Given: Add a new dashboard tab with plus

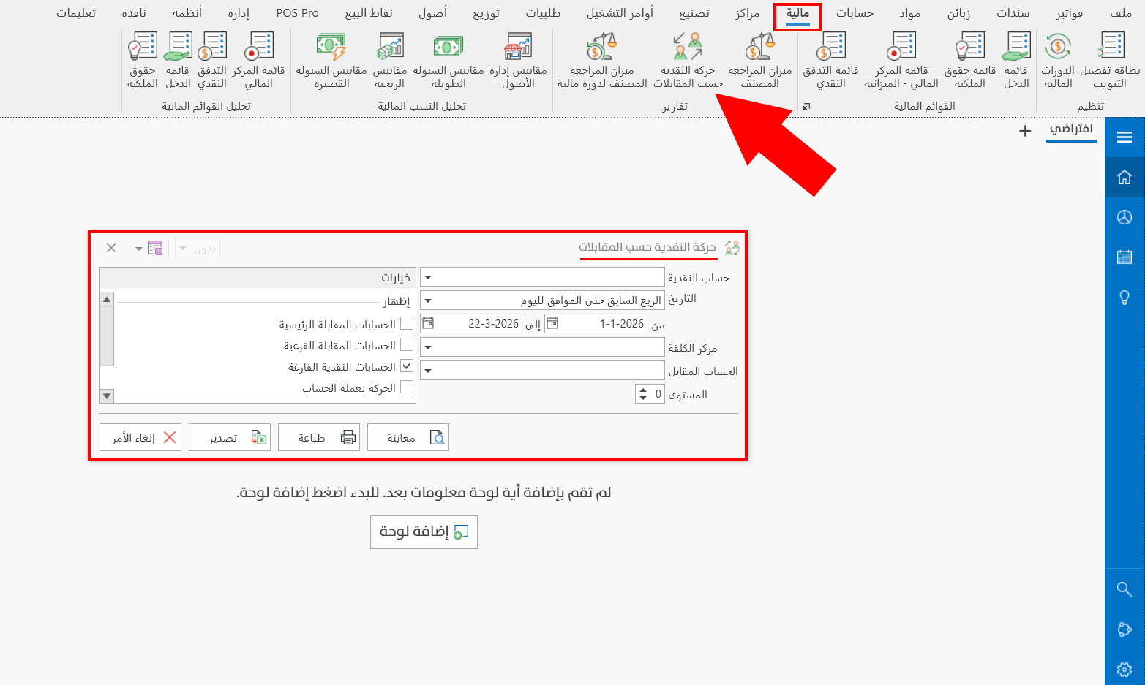Looking at the screenshot, I should [x=1025, y=131].
